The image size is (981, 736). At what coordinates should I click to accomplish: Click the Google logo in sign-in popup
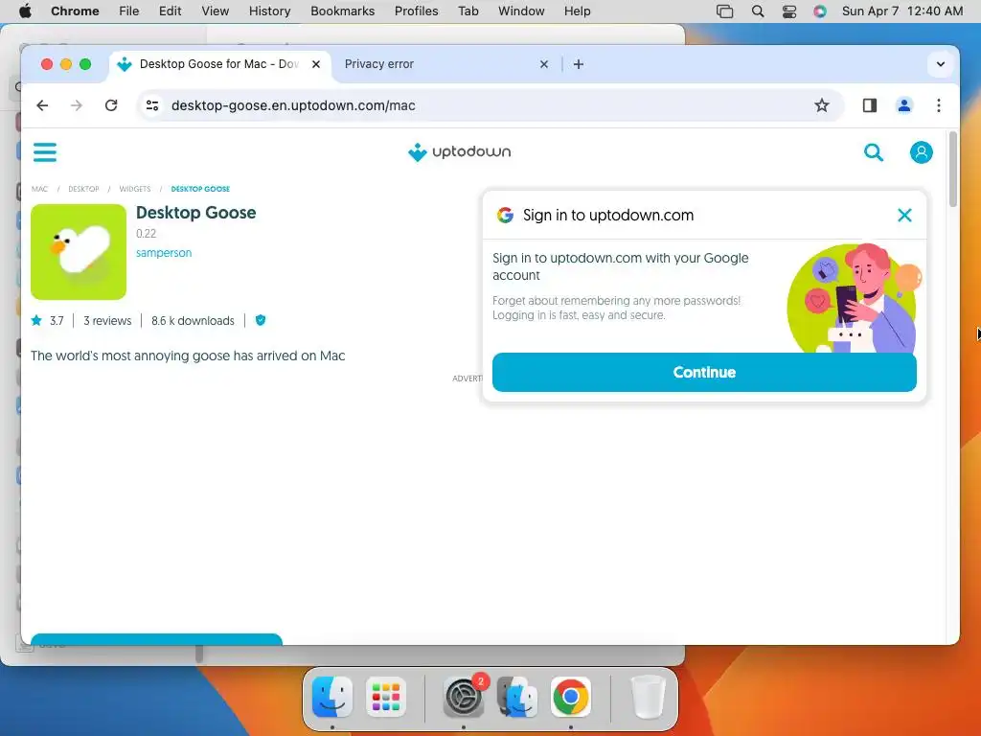(505, 216)
